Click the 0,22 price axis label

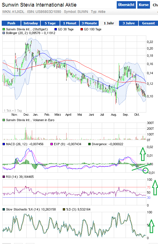coord(150,42)
